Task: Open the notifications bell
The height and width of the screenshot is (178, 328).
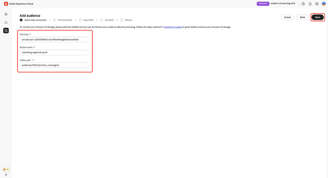Action: (x=310, y=4)
